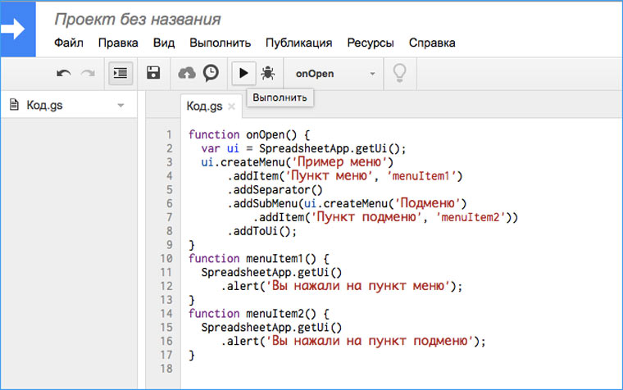Click the undo arrow icon

pos(64,73)
